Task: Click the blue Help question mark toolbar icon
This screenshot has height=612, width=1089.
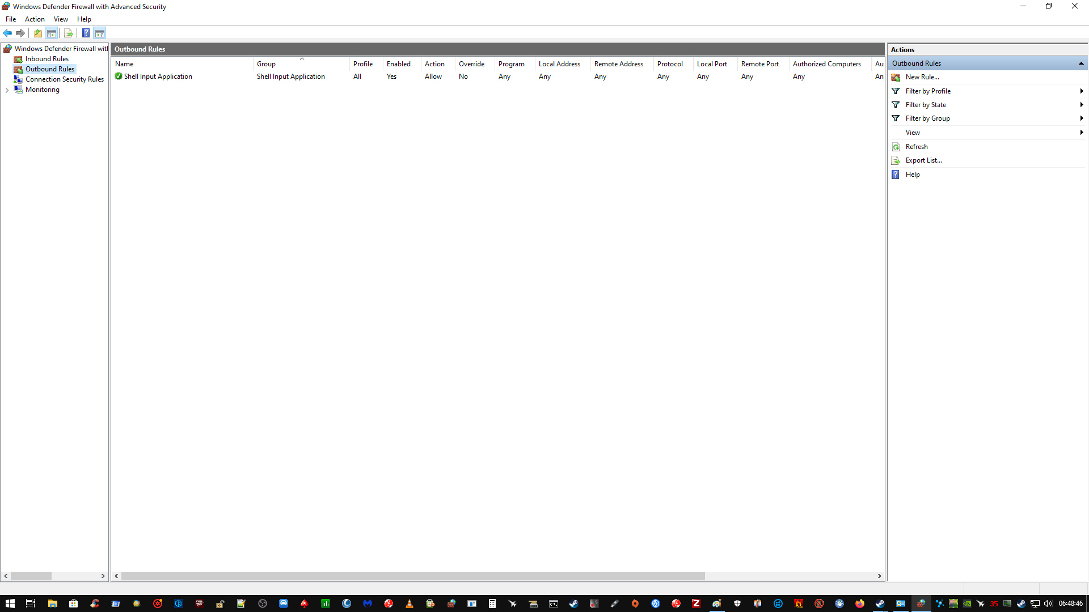Action: pos(86,33)
